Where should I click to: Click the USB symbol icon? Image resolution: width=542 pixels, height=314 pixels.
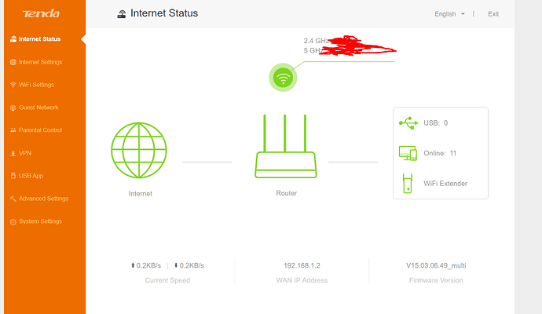pyautogui.click(x=408, y=122)
